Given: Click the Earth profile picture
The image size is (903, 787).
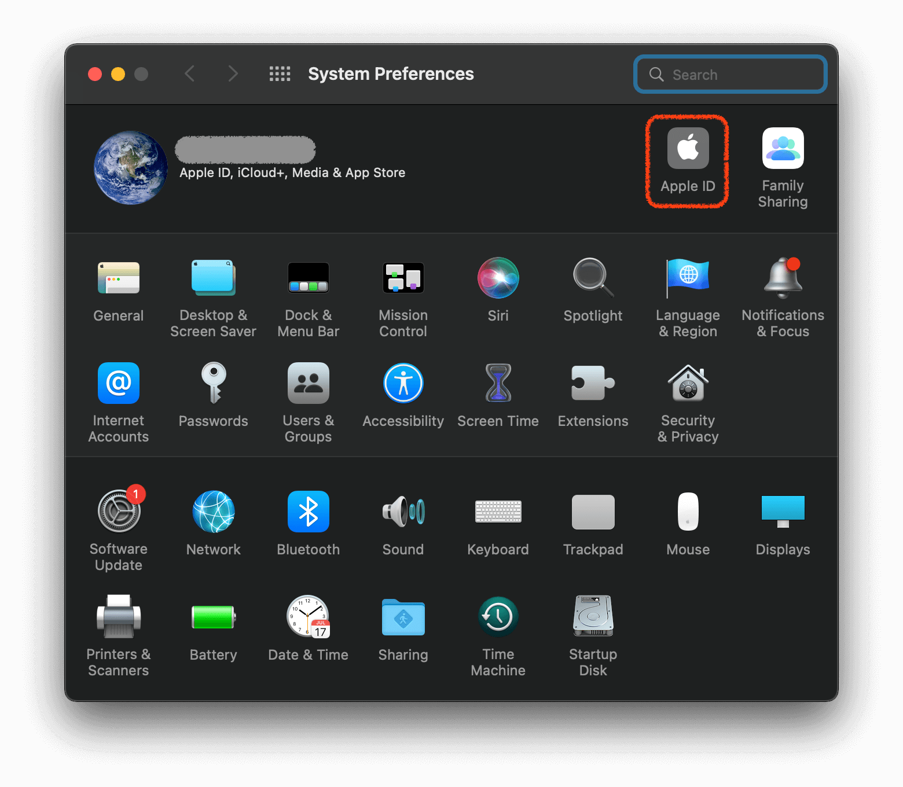Looking at the screenshot, I should click(x=131, y=168).
